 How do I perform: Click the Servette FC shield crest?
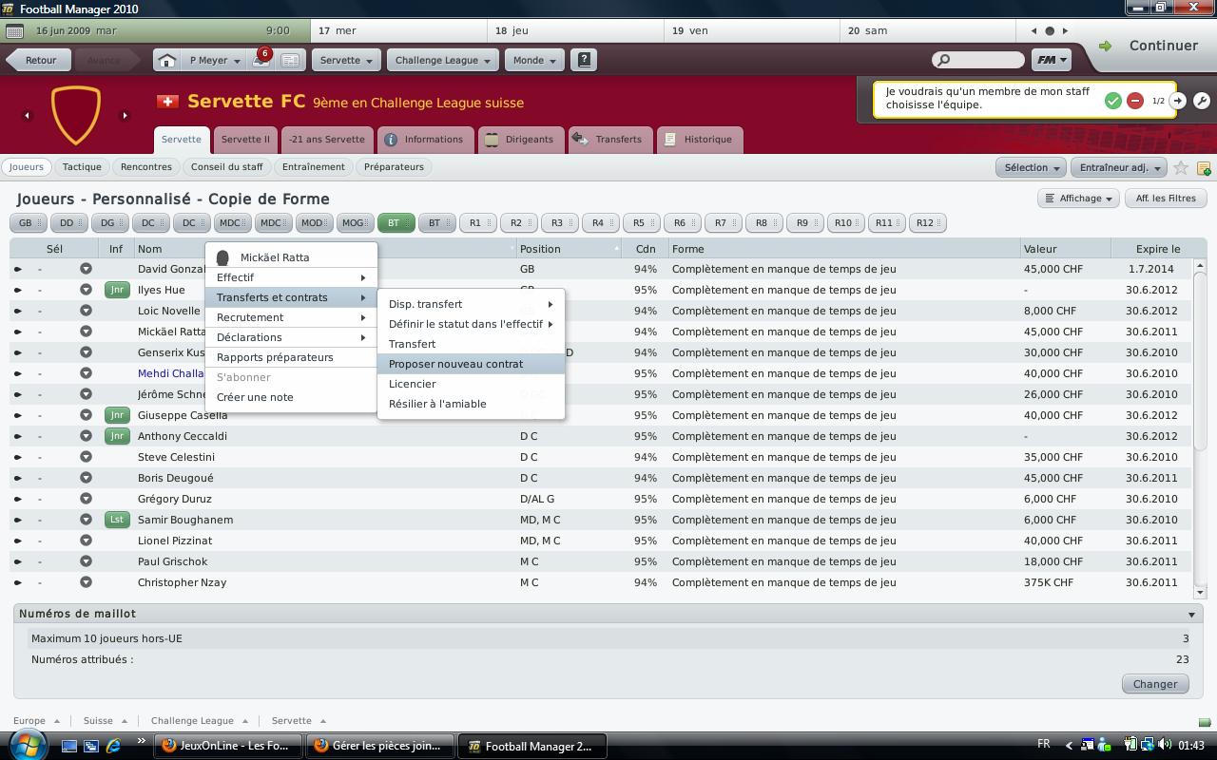[x=75, y=115]
